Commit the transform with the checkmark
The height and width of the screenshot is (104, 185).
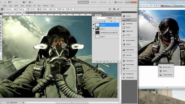(x=118, y=9)
